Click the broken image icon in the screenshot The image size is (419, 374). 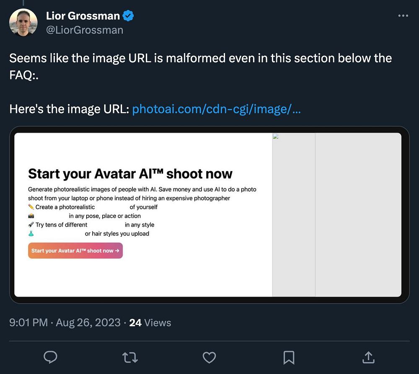(276, 136)
